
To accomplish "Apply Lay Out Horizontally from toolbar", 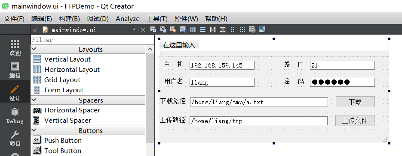I will [193, 29].
